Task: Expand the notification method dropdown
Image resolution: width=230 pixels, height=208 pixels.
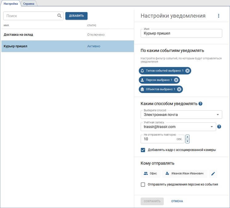Action: point(218,115)
